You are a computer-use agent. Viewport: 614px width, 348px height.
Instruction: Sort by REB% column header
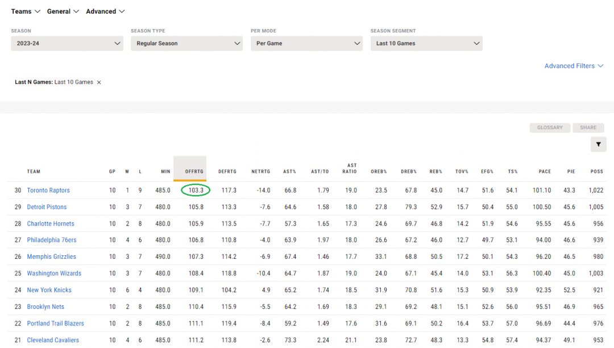(x=436, y=172)
